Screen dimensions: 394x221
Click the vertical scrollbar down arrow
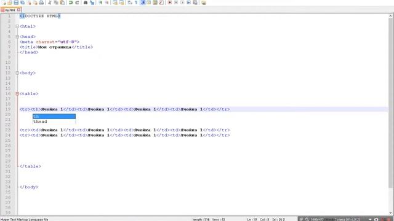[x=390, y=213]
